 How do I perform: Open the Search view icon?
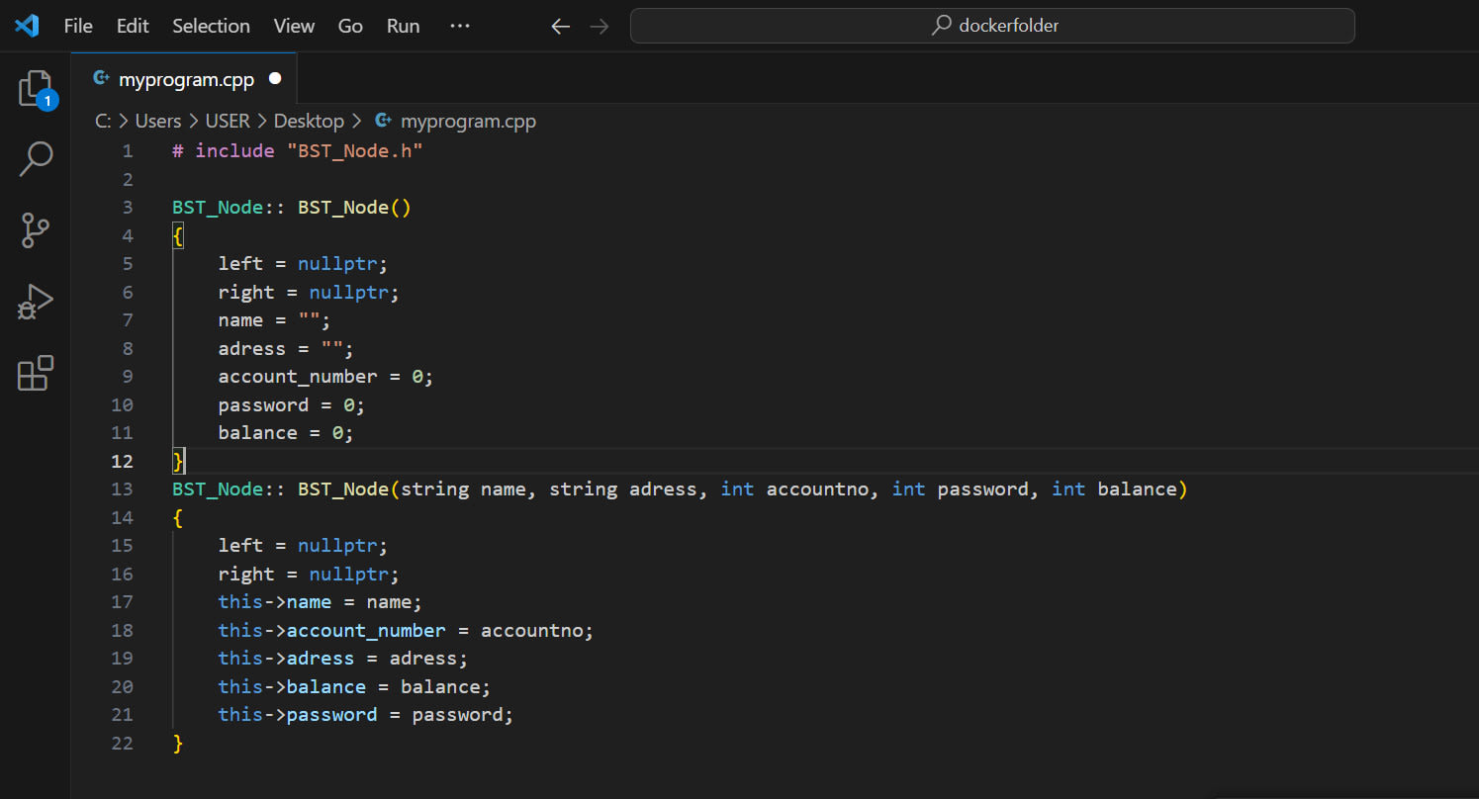pos(36,159)
